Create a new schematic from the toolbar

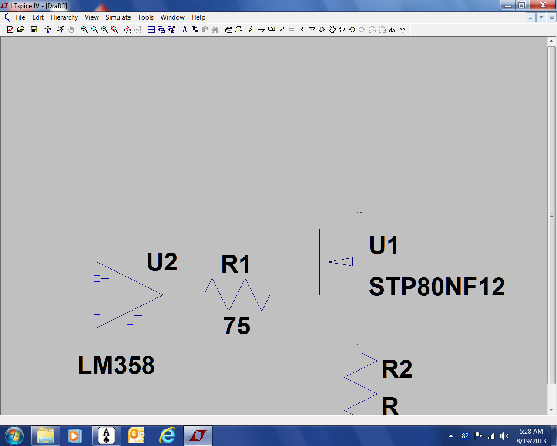pyautogui.click(x=10, y=30)
